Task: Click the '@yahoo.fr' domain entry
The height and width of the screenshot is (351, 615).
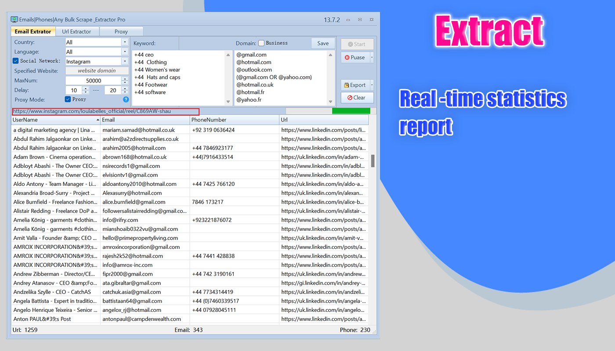Action: [249, 100]
